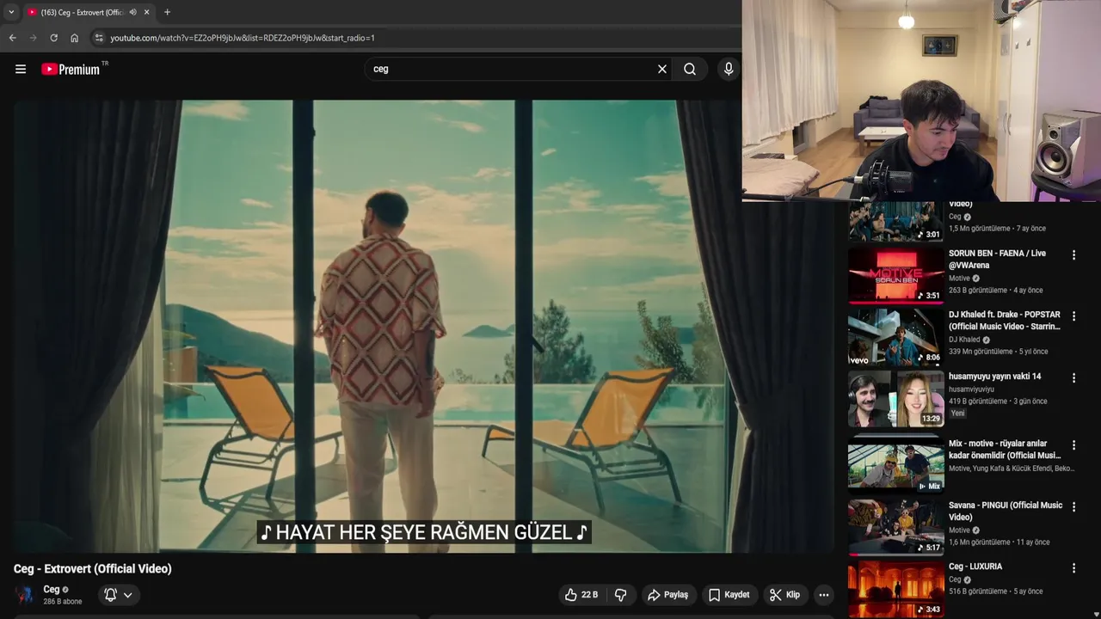
Task: Open the browser home page
Action: [74, 38]
